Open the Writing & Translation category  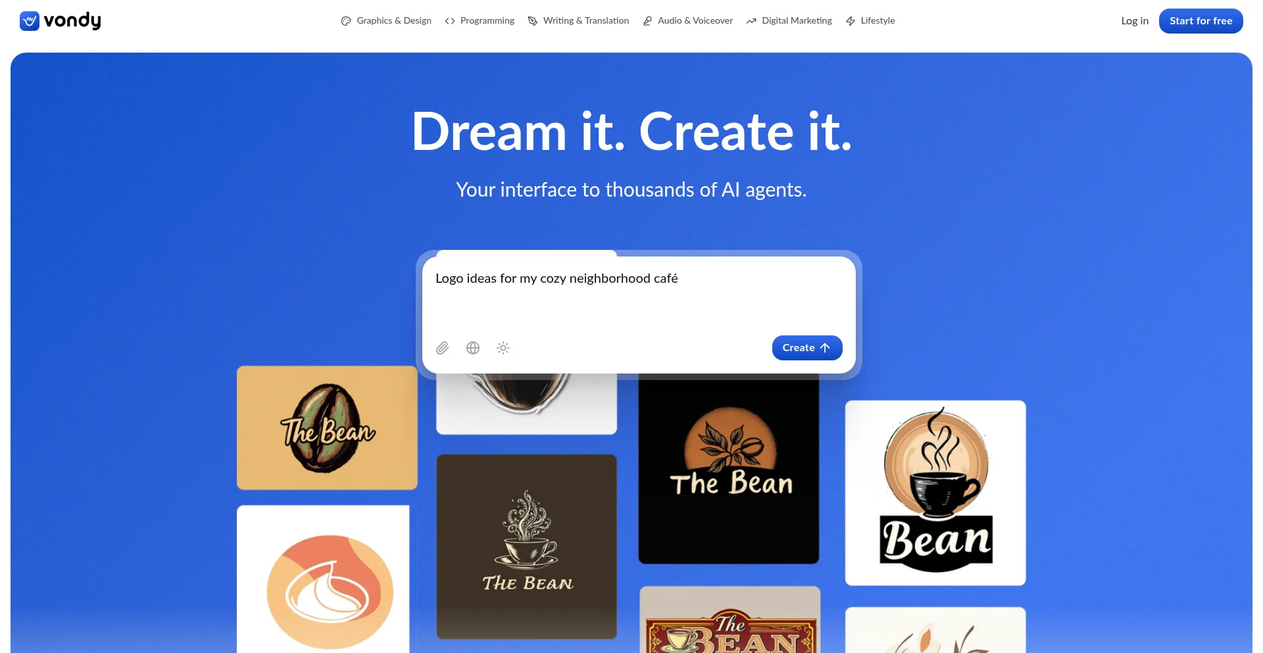578,21
